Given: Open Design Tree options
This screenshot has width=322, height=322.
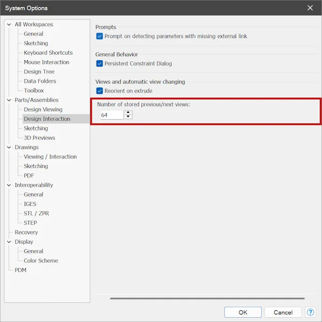Looking at the screenshot, I should (39, 71).
